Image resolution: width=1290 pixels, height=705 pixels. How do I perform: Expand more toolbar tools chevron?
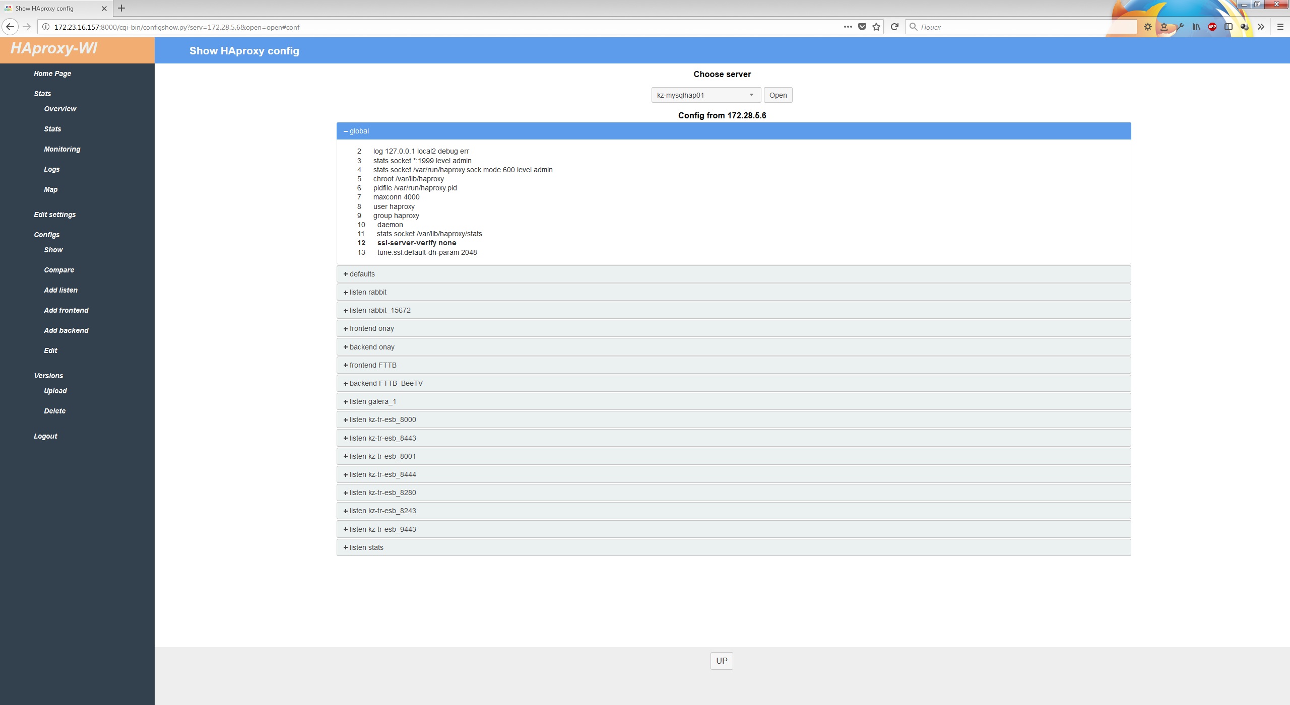pos(1261,27)
